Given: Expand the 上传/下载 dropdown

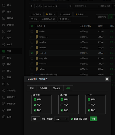Looking at the screenshot, I should 36,14.
